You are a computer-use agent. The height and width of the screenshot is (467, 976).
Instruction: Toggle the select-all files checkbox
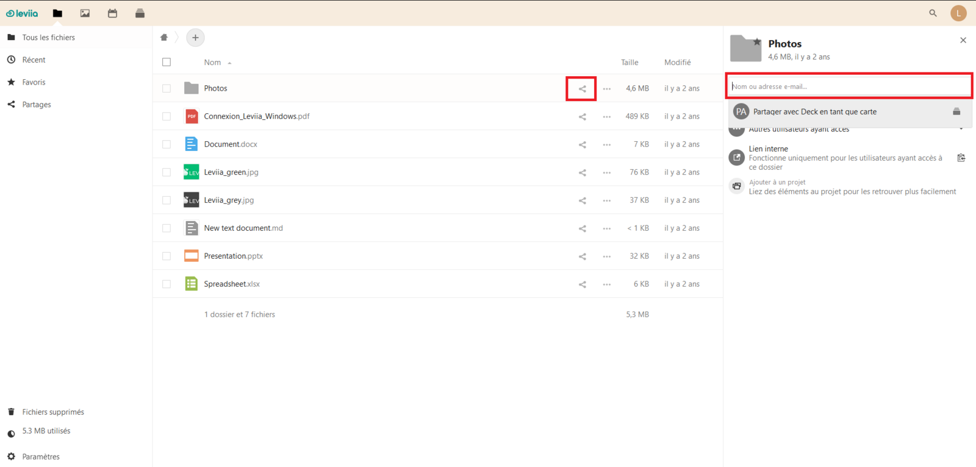167,62
